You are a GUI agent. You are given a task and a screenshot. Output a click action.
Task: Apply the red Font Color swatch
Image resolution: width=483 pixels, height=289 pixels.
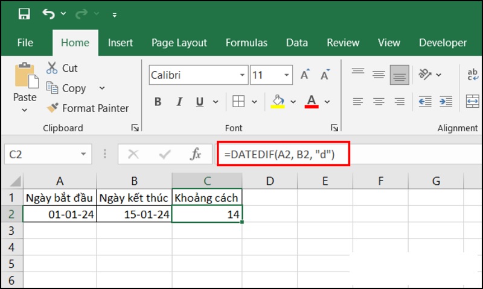click(312, 101)
